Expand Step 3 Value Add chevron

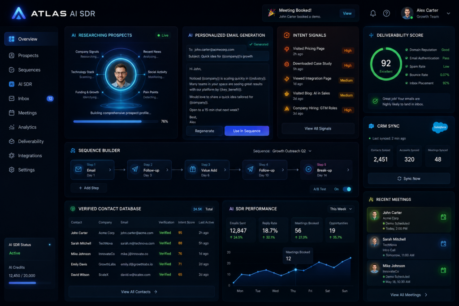(x=225, y=170)
